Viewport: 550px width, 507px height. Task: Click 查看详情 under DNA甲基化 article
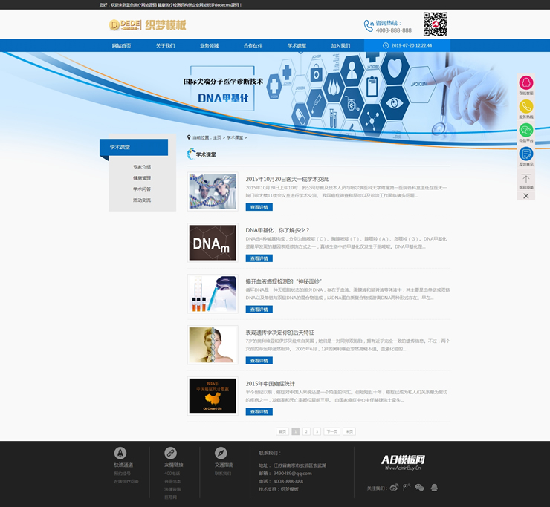(x=259, y=258)
